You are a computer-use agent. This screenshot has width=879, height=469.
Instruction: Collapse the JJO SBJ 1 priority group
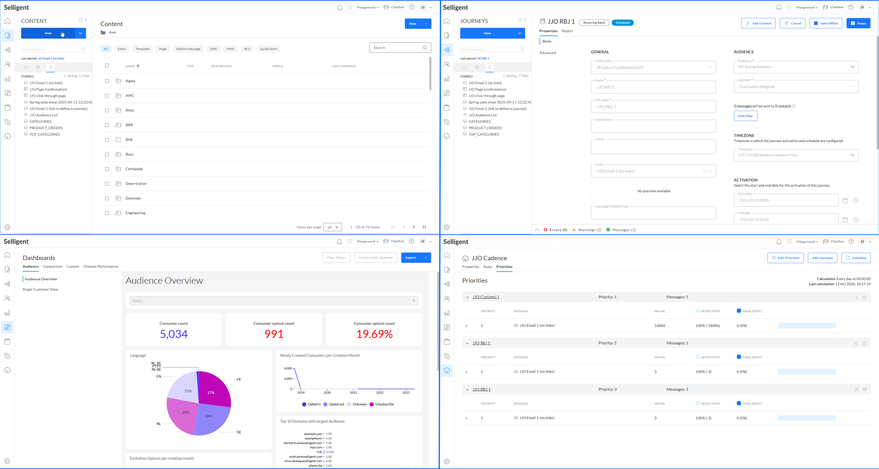[x=467, y=343]
